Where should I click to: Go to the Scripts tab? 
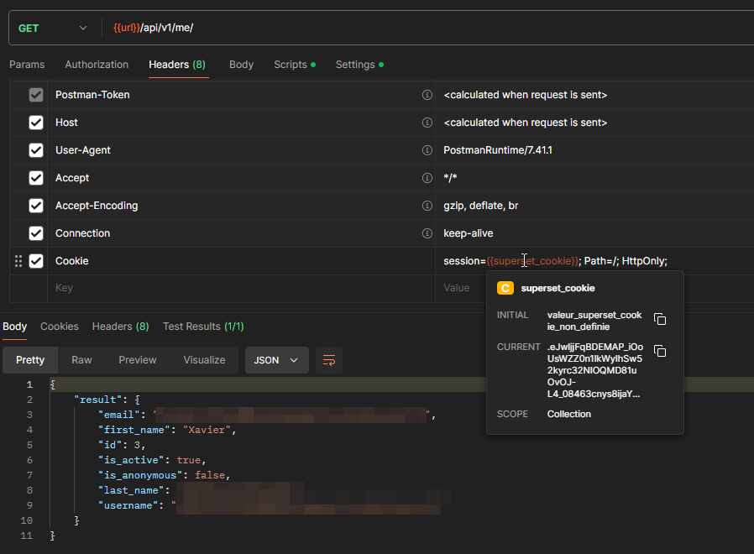[x=295, y=65]
